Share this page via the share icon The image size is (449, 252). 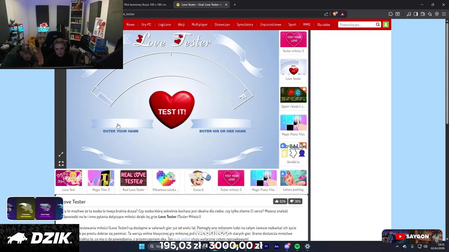click(x=326, y=14)
